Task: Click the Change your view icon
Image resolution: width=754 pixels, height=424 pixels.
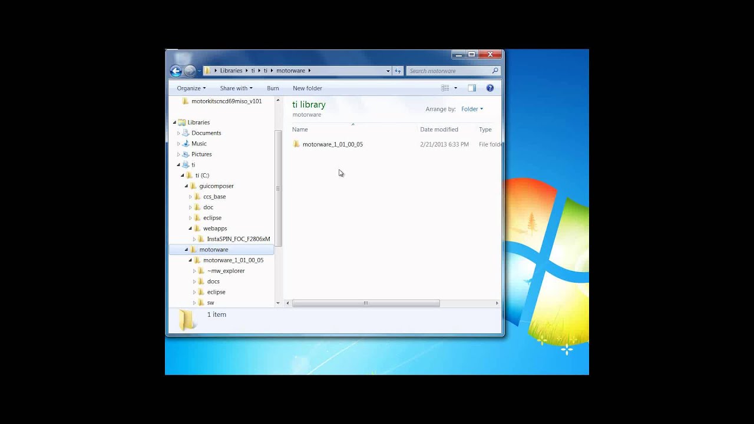Action: coord(445,88)
